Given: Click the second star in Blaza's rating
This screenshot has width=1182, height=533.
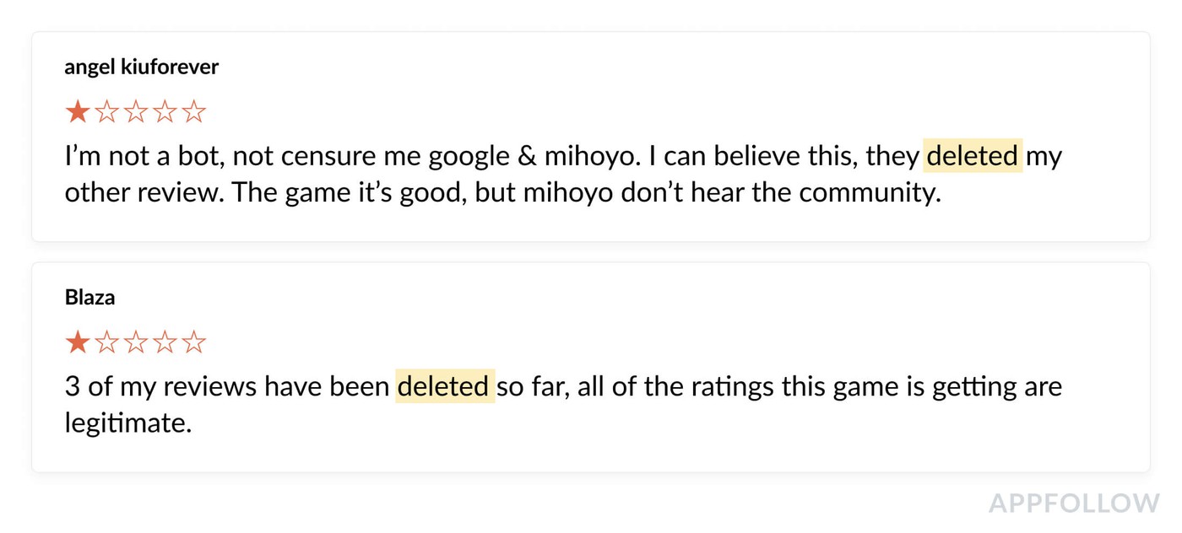Looking at the screenshot, I should click(x=107, y=342).
